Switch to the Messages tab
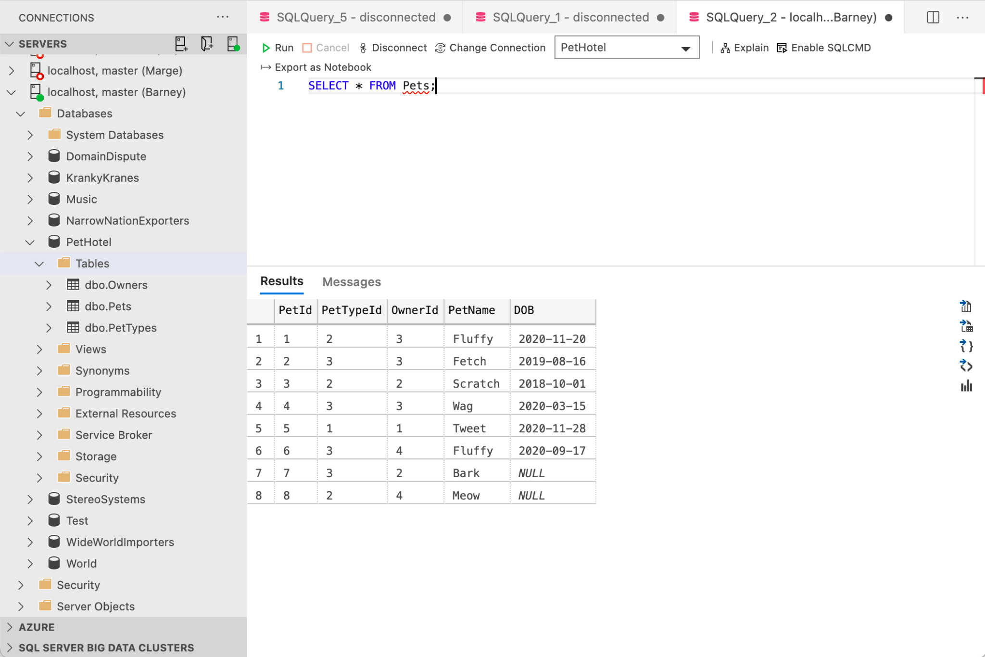This screenshot has width=985, height=657. pyautogui.click(x=351, y=282)
